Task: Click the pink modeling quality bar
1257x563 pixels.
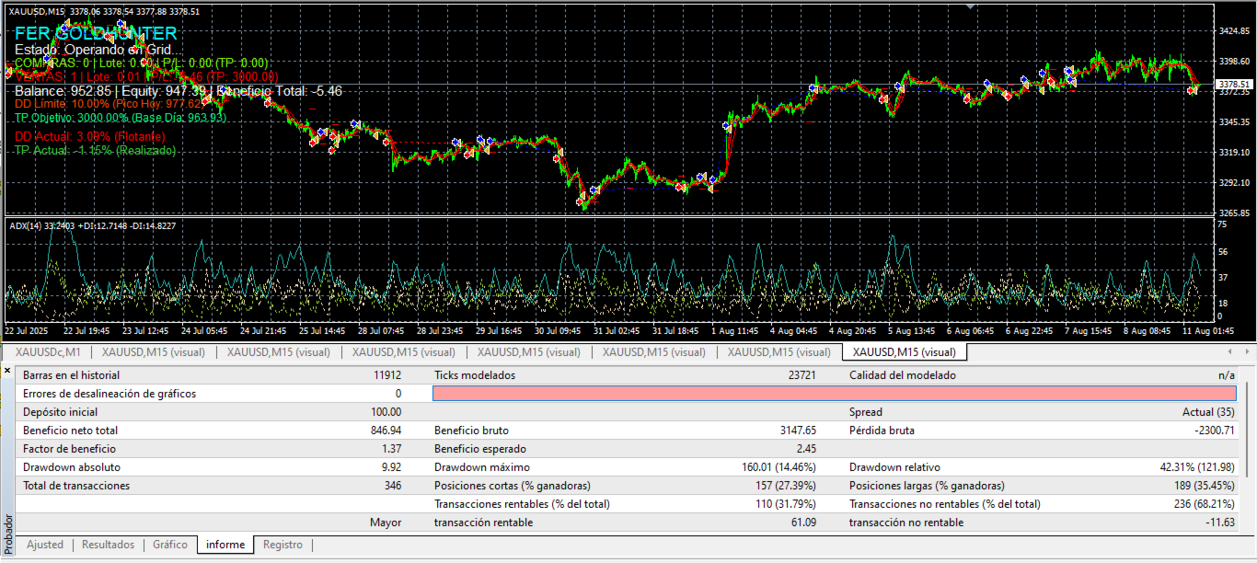Action: [x=835, y=394]
